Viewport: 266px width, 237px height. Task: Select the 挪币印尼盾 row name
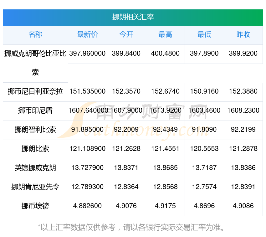(35, 111)
